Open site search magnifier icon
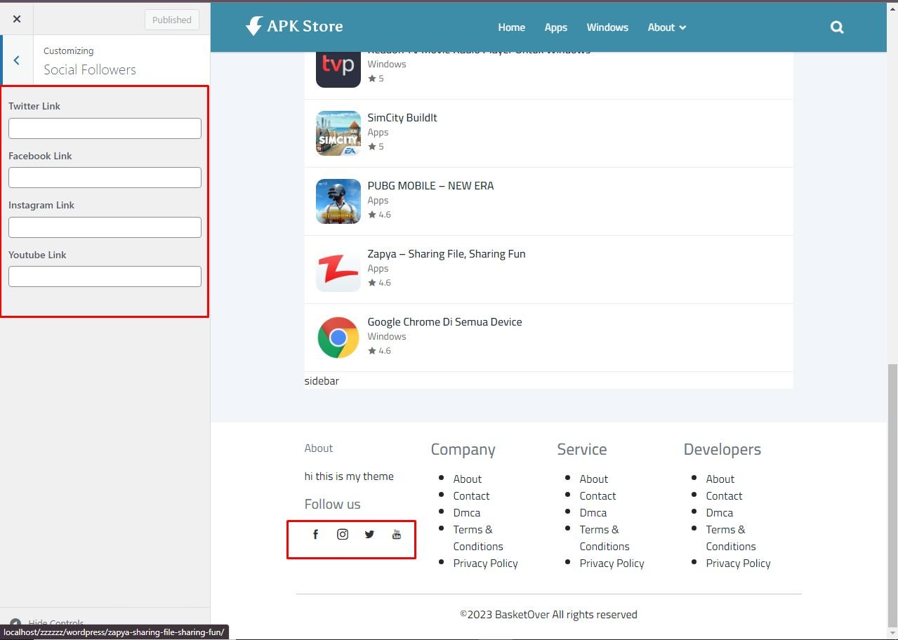898x640 pixels. coord(837,27)
